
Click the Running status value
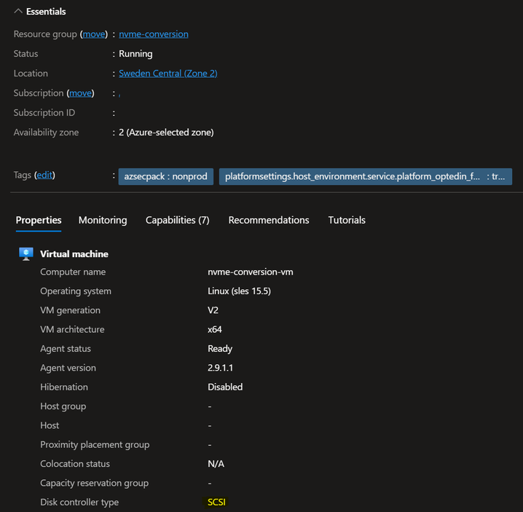(x=136, y=54)
